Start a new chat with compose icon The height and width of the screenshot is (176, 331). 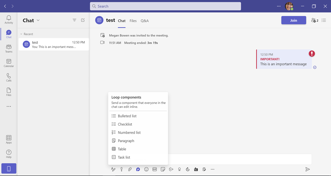pyautogui.click(x=83, y=20)
